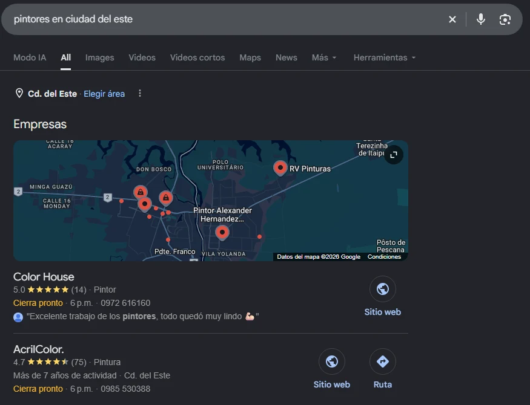Screen dimensions: 530x405
Task: Expand the Más dropdown menu
Action: coord(324,57)
